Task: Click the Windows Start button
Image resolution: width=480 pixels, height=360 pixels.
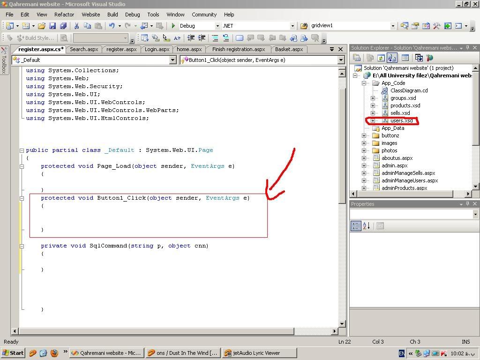Action: pyautogui.click(x=13, y=353)
